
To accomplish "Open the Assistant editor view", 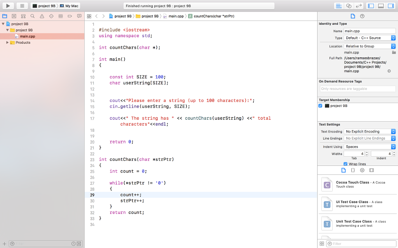I will click(349, 6).
